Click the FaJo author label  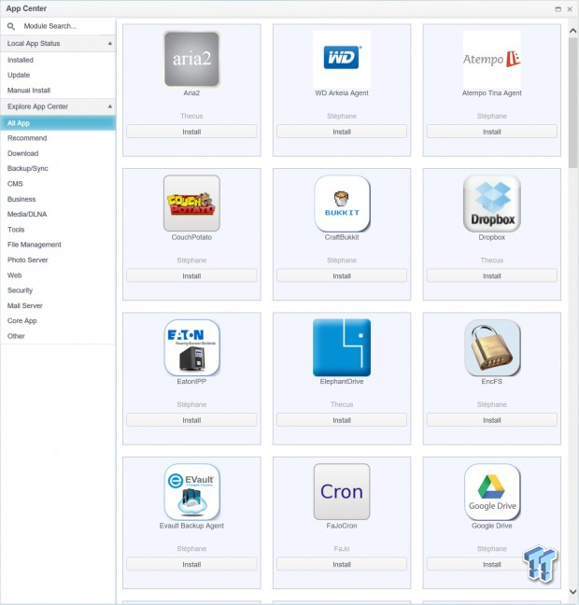click(x=342, y=549)
